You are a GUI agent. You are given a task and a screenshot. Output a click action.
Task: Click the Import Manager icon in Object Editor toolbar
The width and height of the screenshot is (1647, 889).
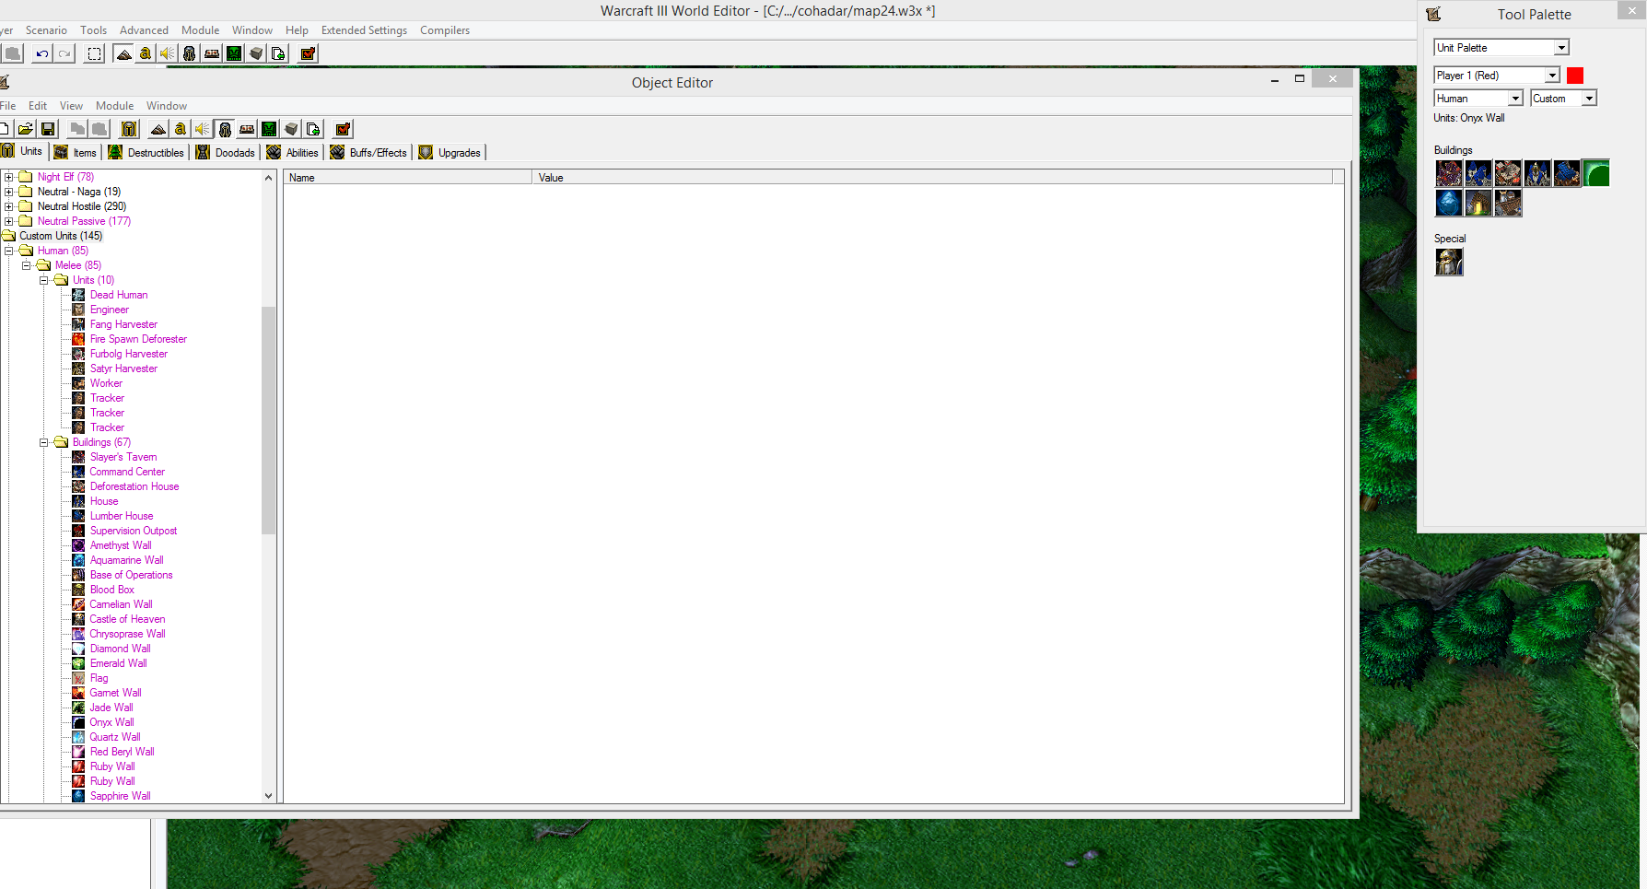(x=313, y=129)
